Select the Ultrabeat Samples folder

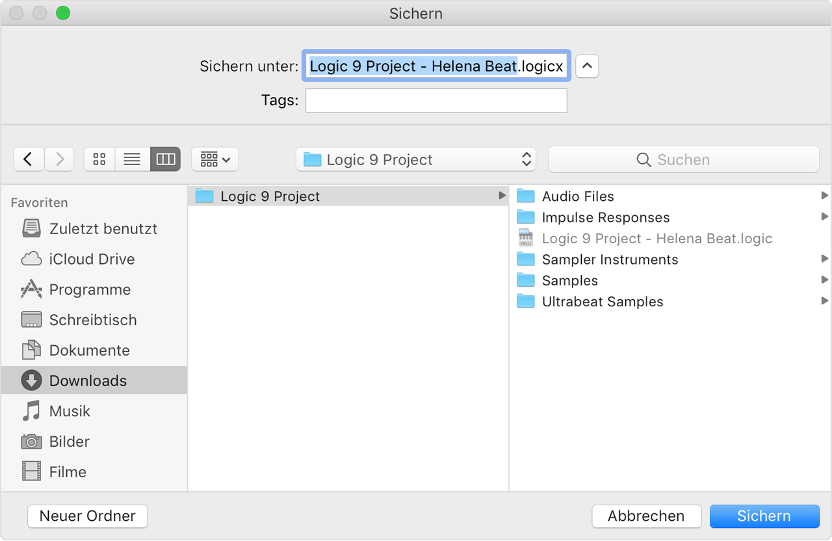602,302
